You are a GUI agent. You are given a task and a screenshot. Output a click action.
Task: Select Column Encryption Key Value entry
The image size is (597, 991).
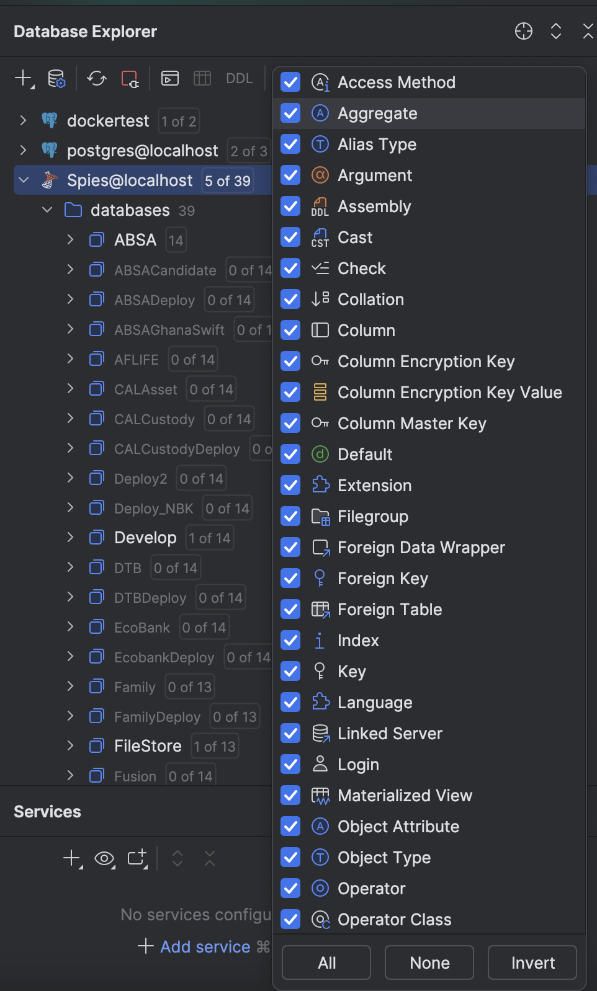(x=449, y=393)
